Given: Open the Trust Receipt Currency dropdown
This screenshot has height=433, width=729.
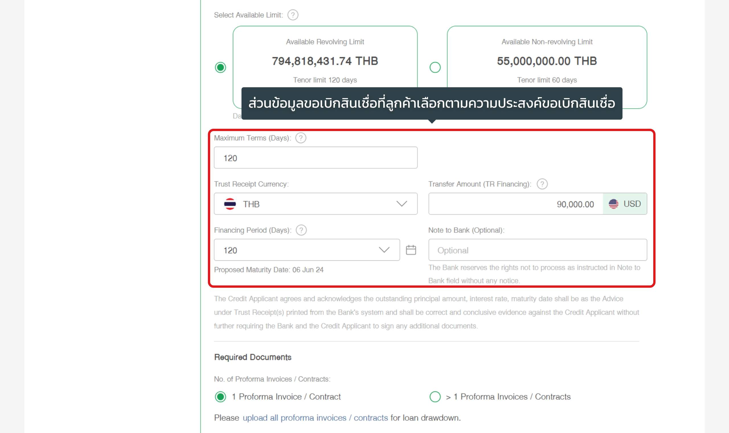Looking at the screenshot, I should click(316, 204).
